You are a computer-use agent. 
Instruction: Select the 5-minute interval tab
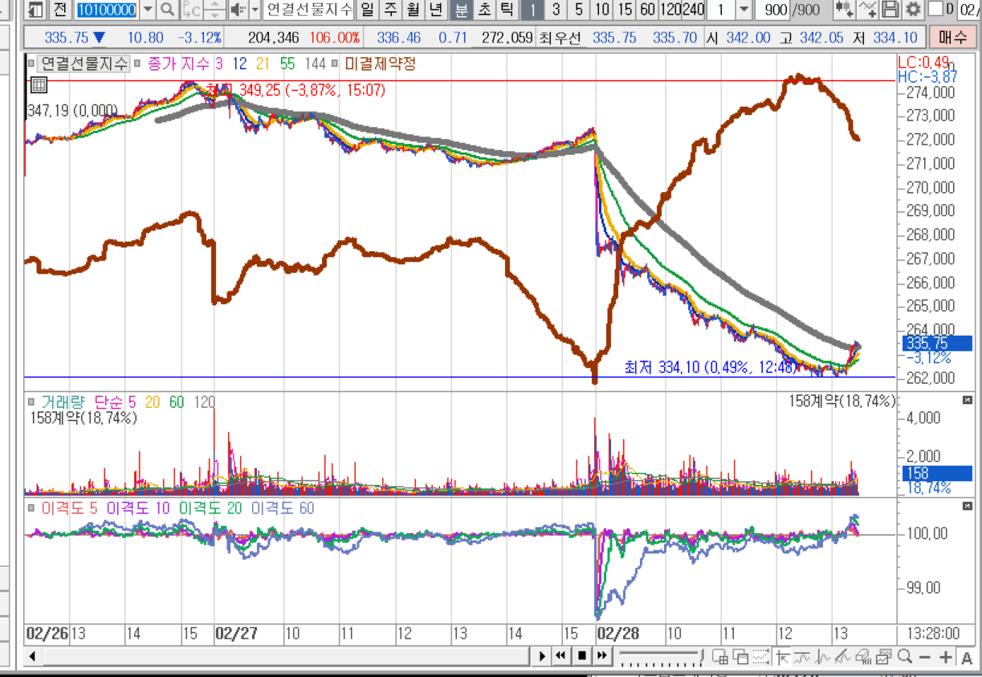click(x=579, y=10)
